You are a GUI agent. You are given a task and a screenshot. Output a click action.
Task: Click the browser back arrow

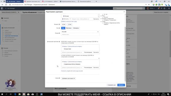[2, 5]
